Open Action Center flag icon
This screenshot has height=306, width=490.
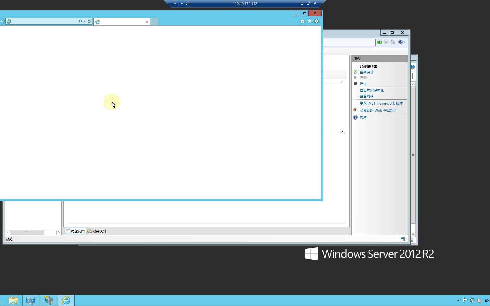point(465,300)
